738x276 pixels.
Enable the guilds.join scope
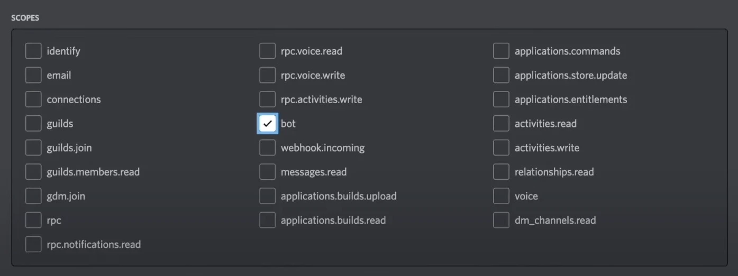pyautogui.click(x=33, y=148)
